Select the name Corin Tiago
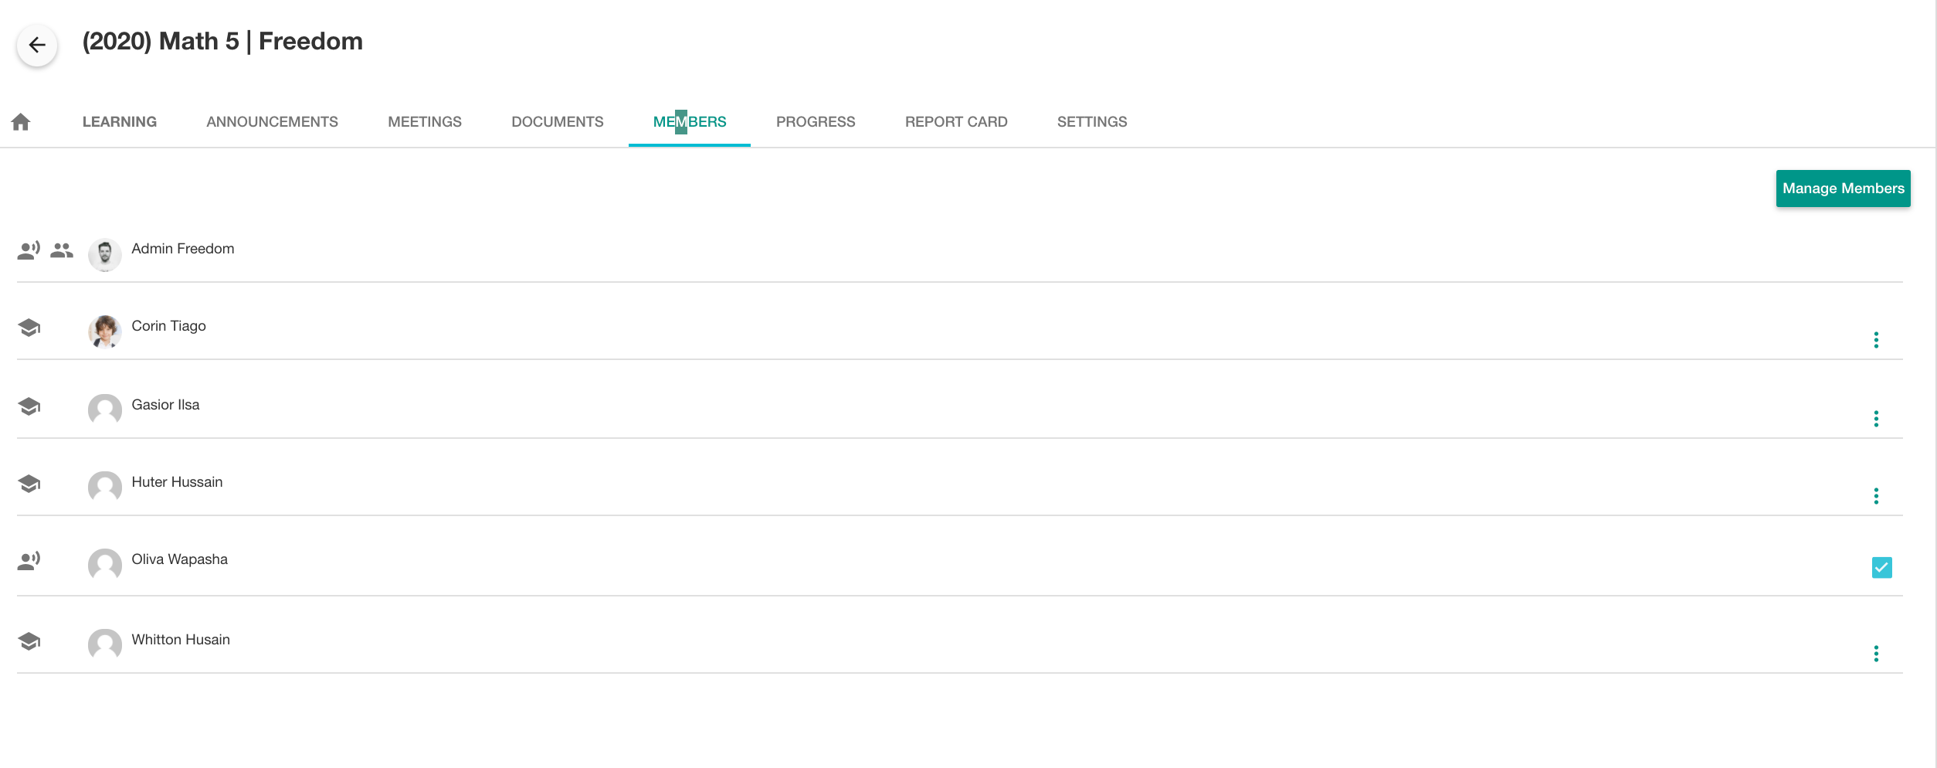Image resolution: width=1937 pixels, height=768 pixels. (x=168, y=326)
